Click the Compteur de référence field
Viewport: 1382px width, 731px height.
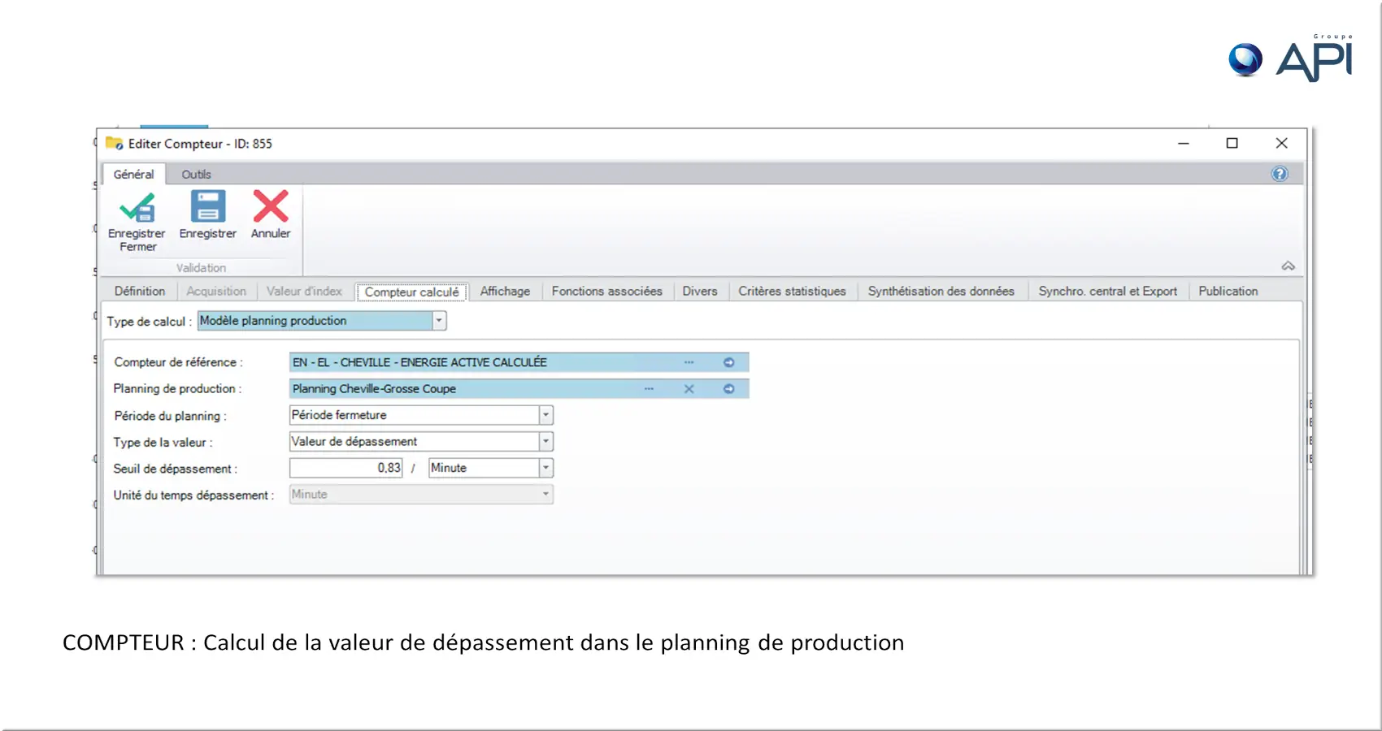(519, 362)
